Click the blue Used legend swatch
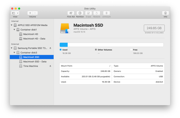Viewport: 180px width, 118px height. coord(60,50)
